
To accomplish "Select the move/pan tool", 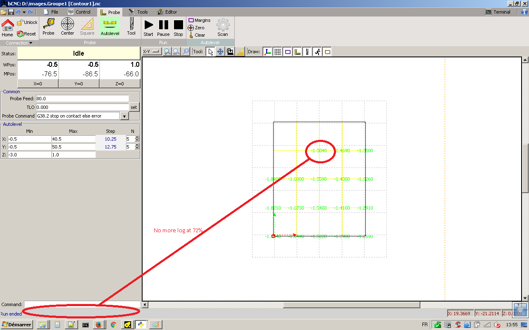I will pyautogui.click(x=220, y=52).
